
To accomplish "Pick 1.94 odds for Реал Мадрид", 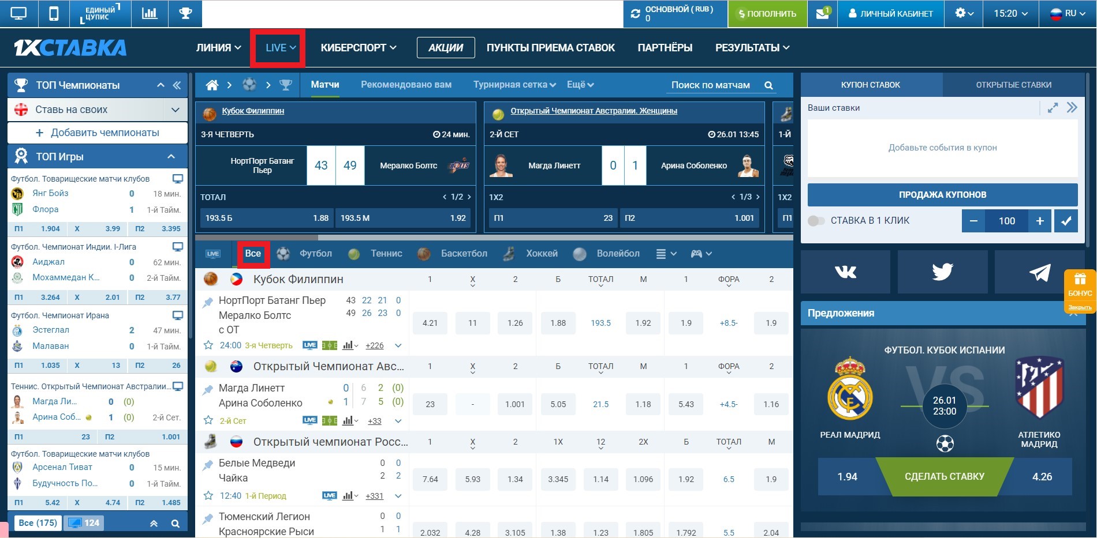I will pos(848,477).
